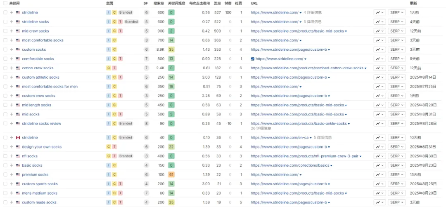Click difficulty badge 61 for premium socks
Image resolution: width=446 pixels, height=207 pixels.
pyautogui.click(x=171, y=174)
